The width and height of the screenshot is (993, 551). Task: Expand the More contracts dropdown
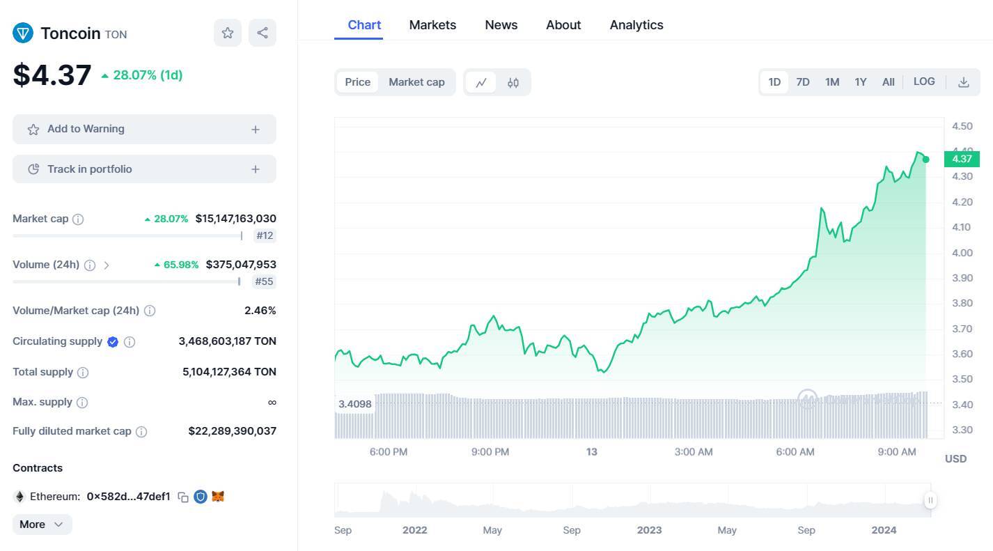coord(42,525)
